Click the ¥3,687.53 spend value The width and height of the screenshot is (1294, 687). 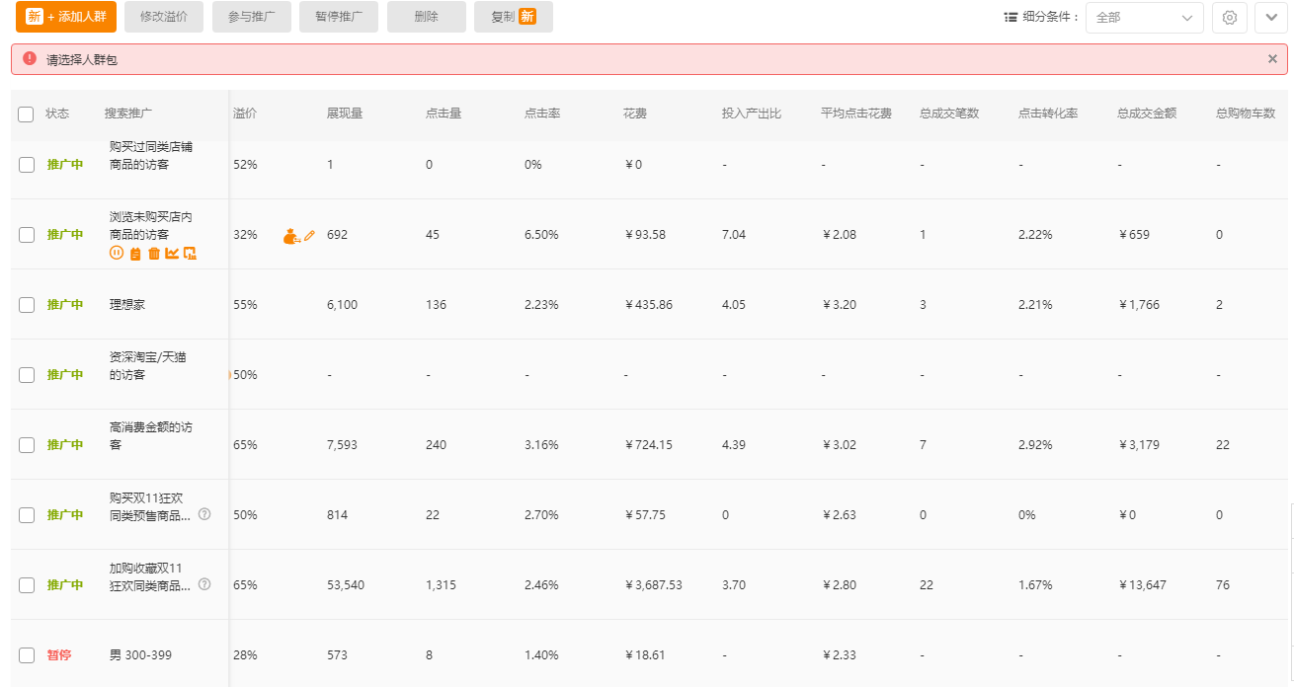coord(654,585)
